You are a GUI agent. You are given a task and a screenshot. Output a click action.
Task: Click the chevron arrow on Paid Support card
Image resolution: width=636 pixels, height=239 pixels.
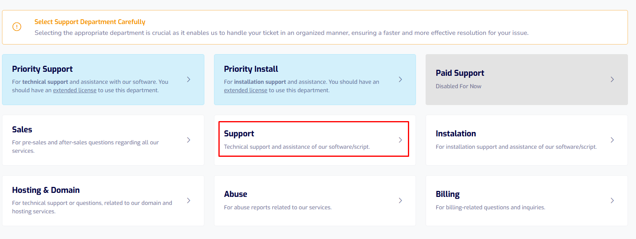[x=612, y=79]
